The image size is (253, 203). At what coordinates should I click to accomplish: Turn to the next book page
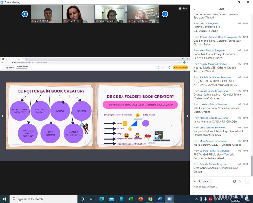(x=187, y=116)
